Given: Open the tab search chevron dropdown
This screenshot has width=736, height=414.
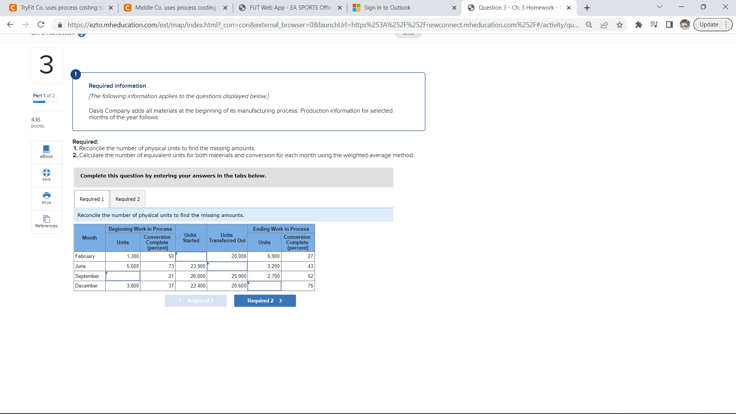Looking at the screenshot, I should point(660,7).
